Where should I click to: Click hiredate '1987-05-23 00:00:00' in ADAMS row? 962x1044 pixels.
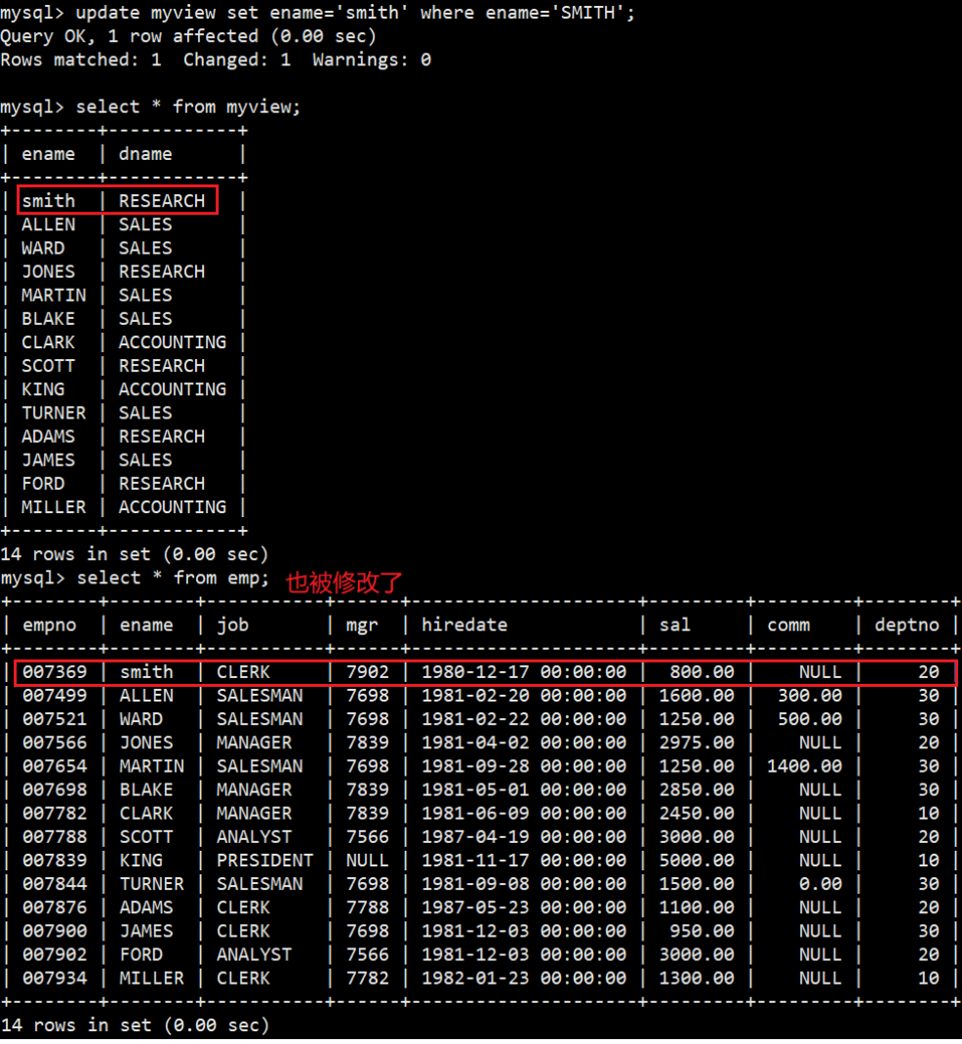523,907
